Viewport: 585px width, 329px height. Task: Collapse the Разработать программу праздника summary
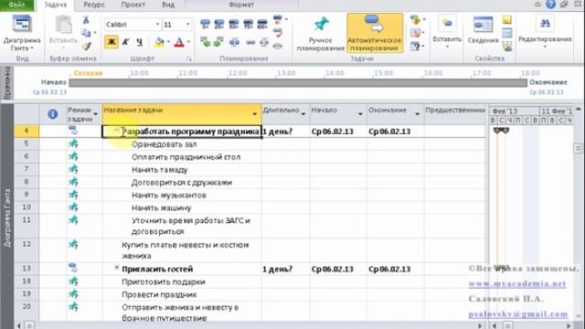click(x=116, y=131)
